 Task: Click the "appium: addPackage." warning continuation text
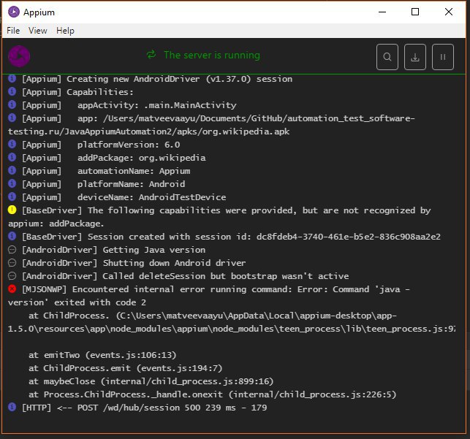[x=56, y=224]
